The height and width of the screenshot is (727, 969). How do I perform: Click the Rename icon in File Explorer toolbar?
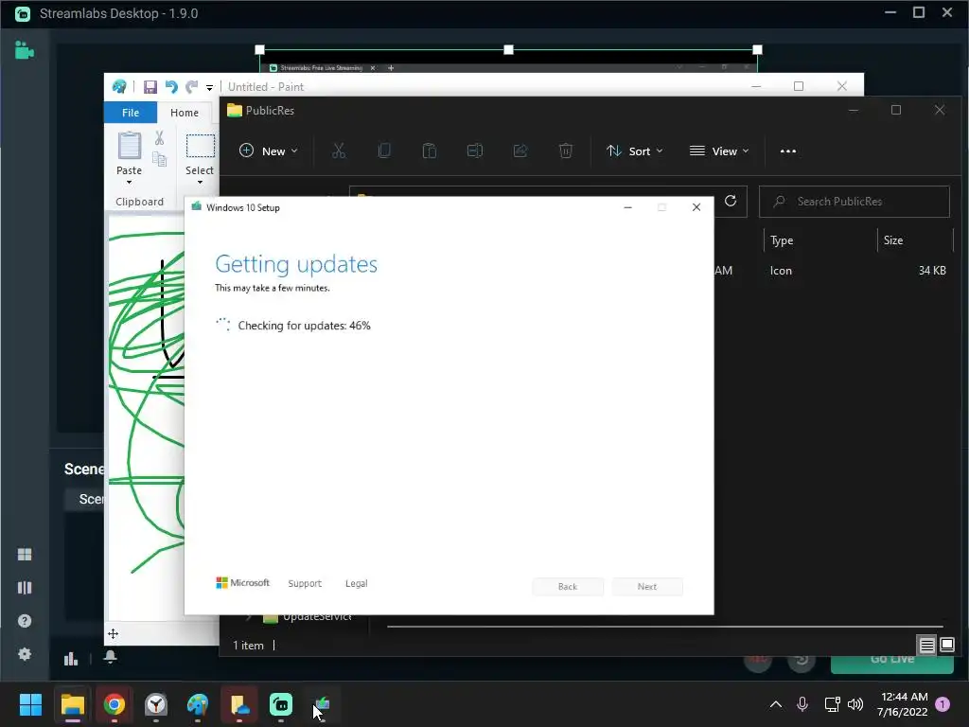475,151
